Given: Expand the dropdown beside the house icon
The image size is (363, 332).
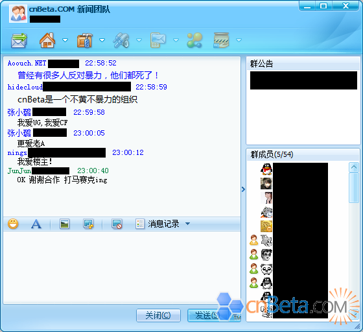Looking at the screenshot, I should 65,40.
